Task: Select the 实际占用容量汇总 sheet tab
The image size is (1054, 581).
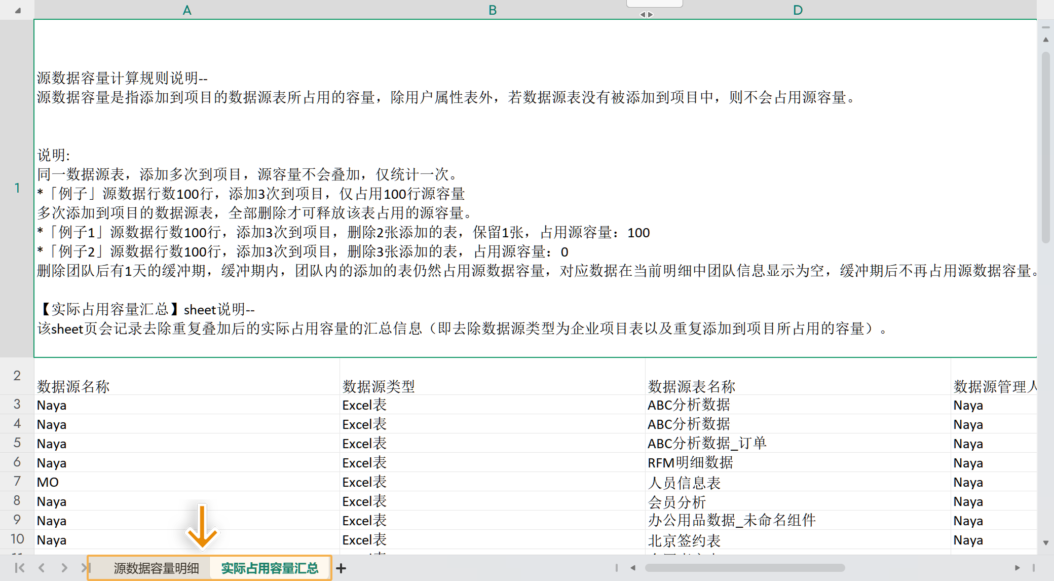Action: point(270,568)
